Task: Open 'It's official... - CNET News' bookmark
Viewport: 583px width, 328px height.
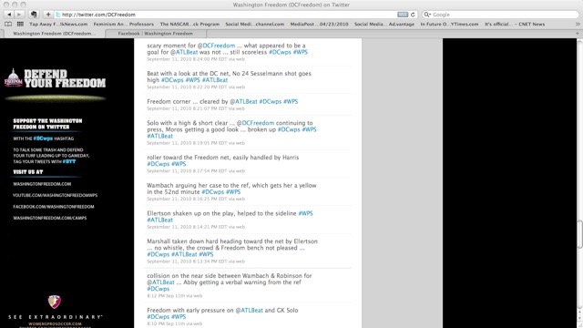Action: 515,24
